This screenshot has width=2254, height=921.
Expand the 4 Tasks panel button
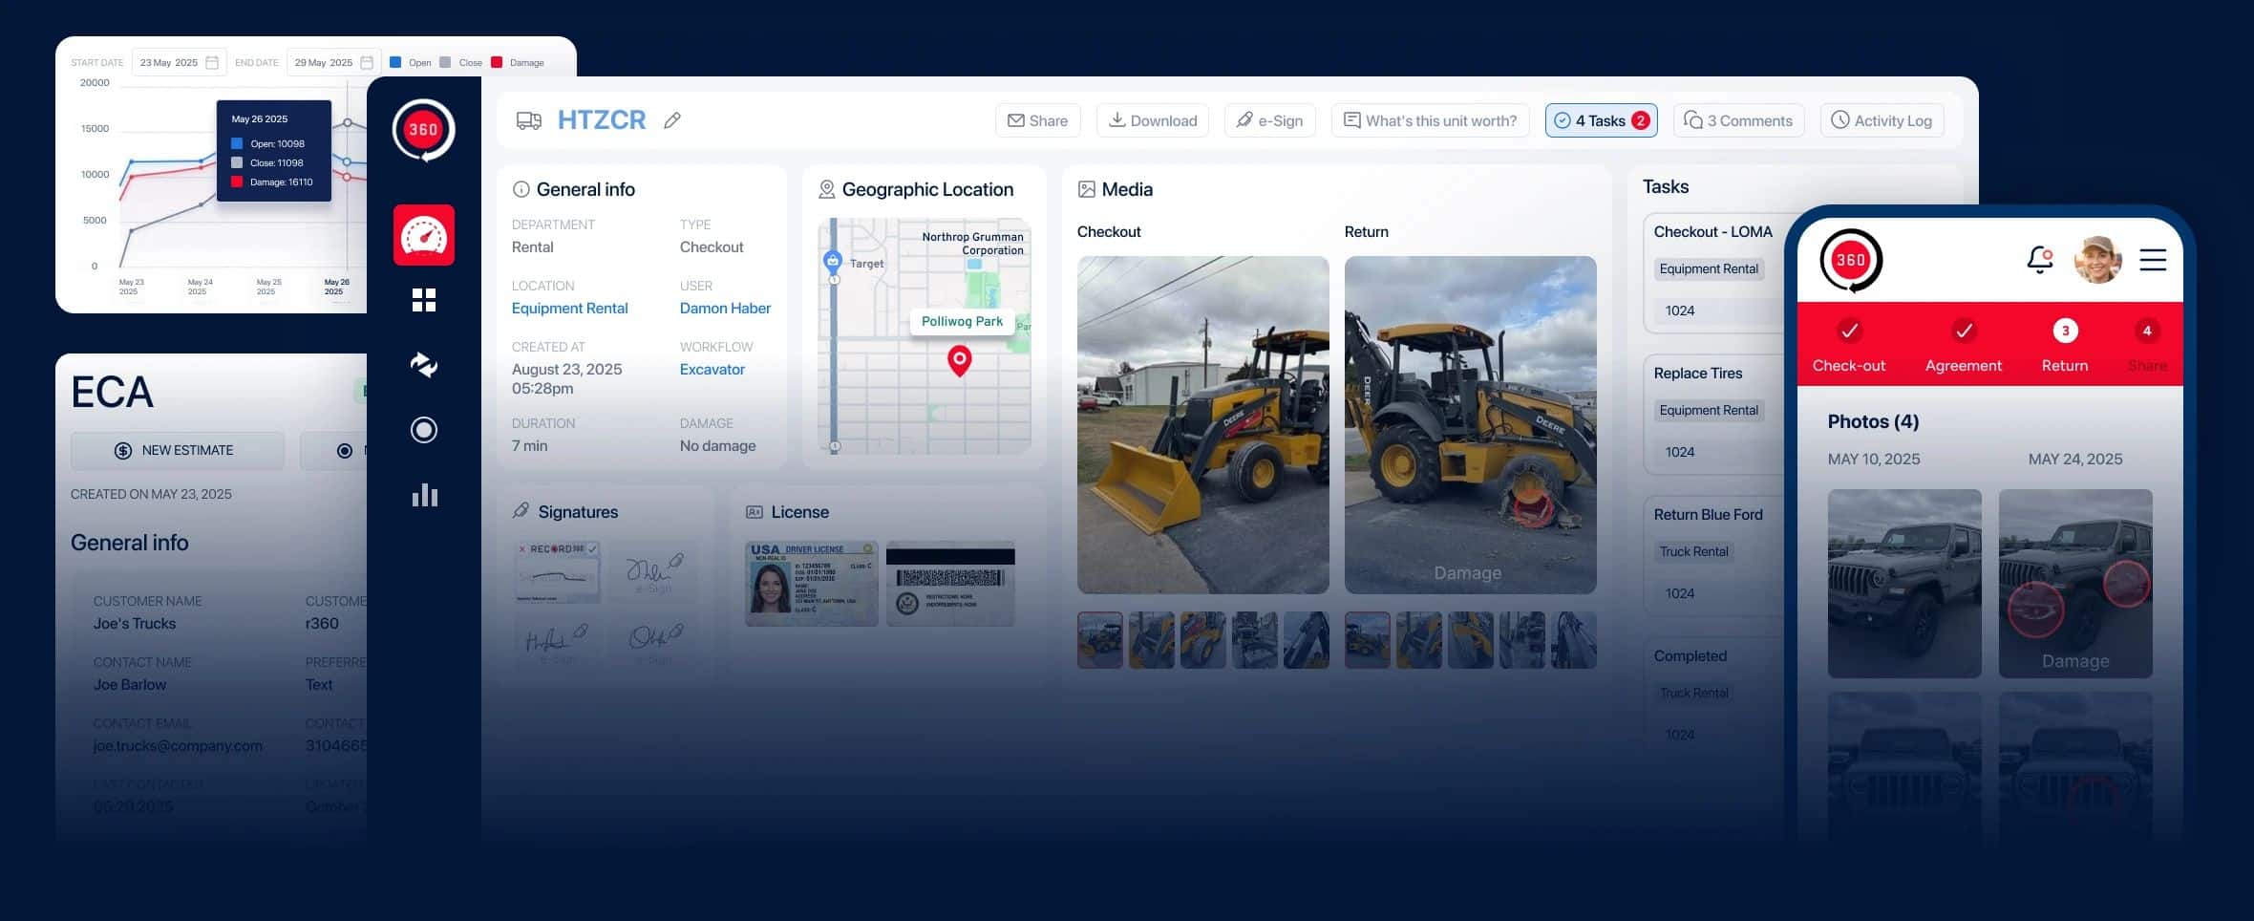[1601, 121]
